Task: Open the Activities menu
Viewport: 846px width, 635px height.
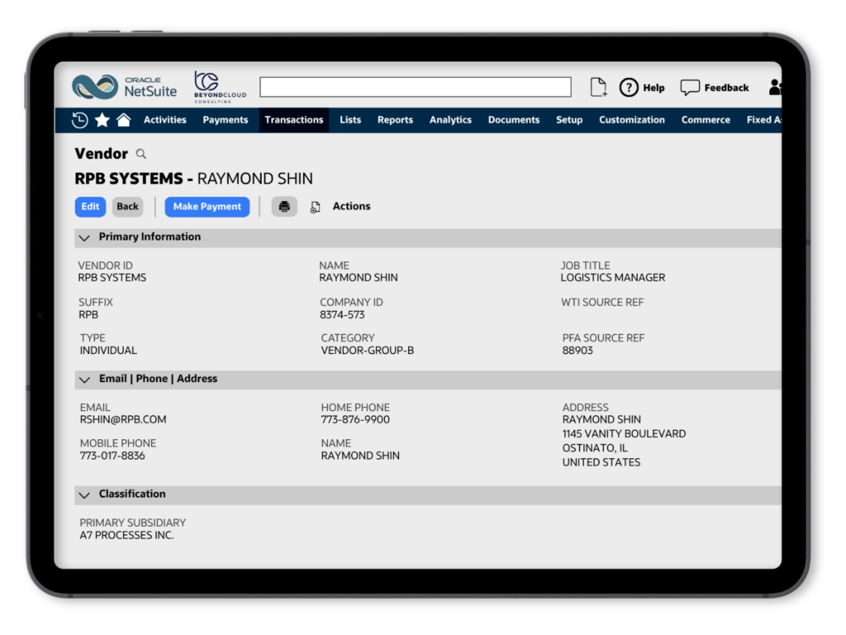Action: click(x=164, y=120)
